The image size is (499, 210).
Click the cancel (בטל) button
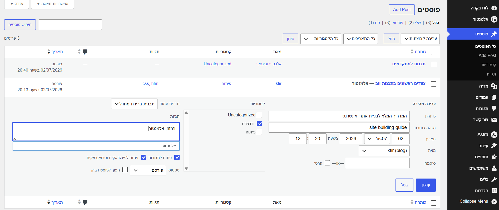point(404,185)
